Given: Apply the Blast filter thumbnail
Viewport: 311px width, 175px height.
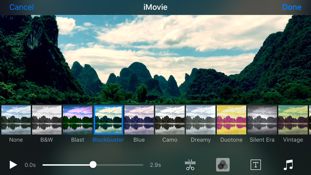Looking at the screenshot, I should pos(78,120).
